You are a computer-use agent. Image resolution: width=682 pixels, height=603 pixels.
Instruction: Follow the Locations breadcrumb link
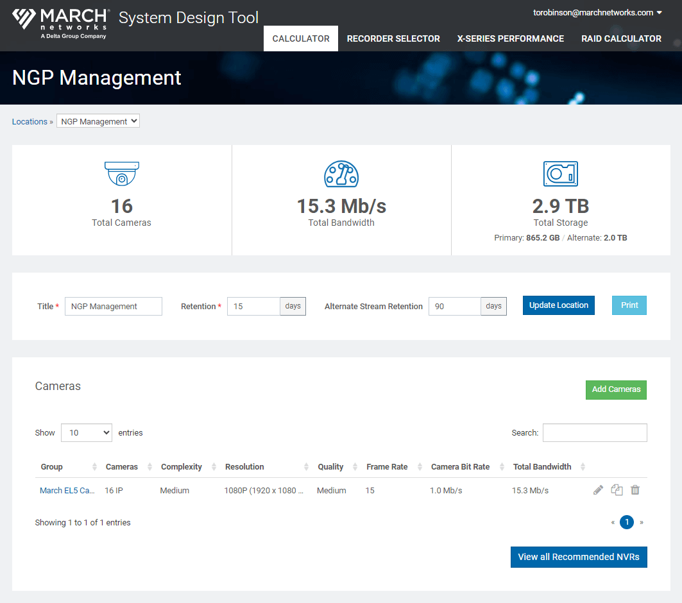click(30, 122)
